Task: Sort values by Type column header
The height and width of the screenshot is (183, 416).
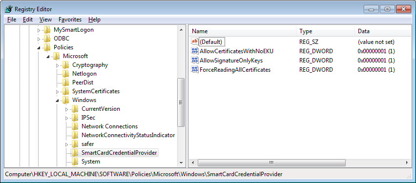Action: (x=326, y=31)
